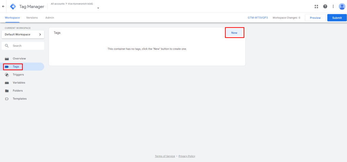Screen dimensions: 347x162
Task: Click the Overview briefcase icon
Action: 7,59
